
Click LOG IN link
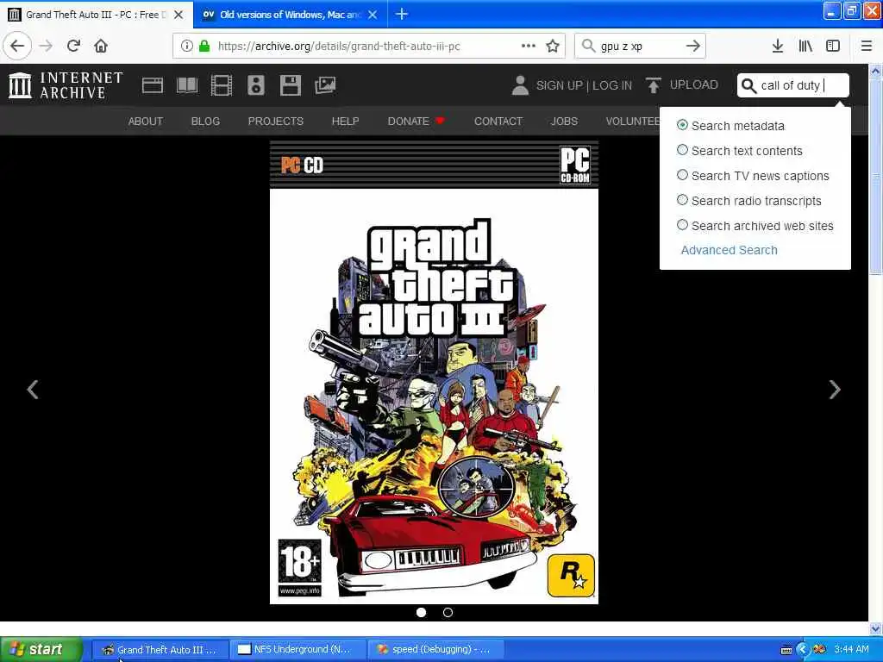pos(612,85)
